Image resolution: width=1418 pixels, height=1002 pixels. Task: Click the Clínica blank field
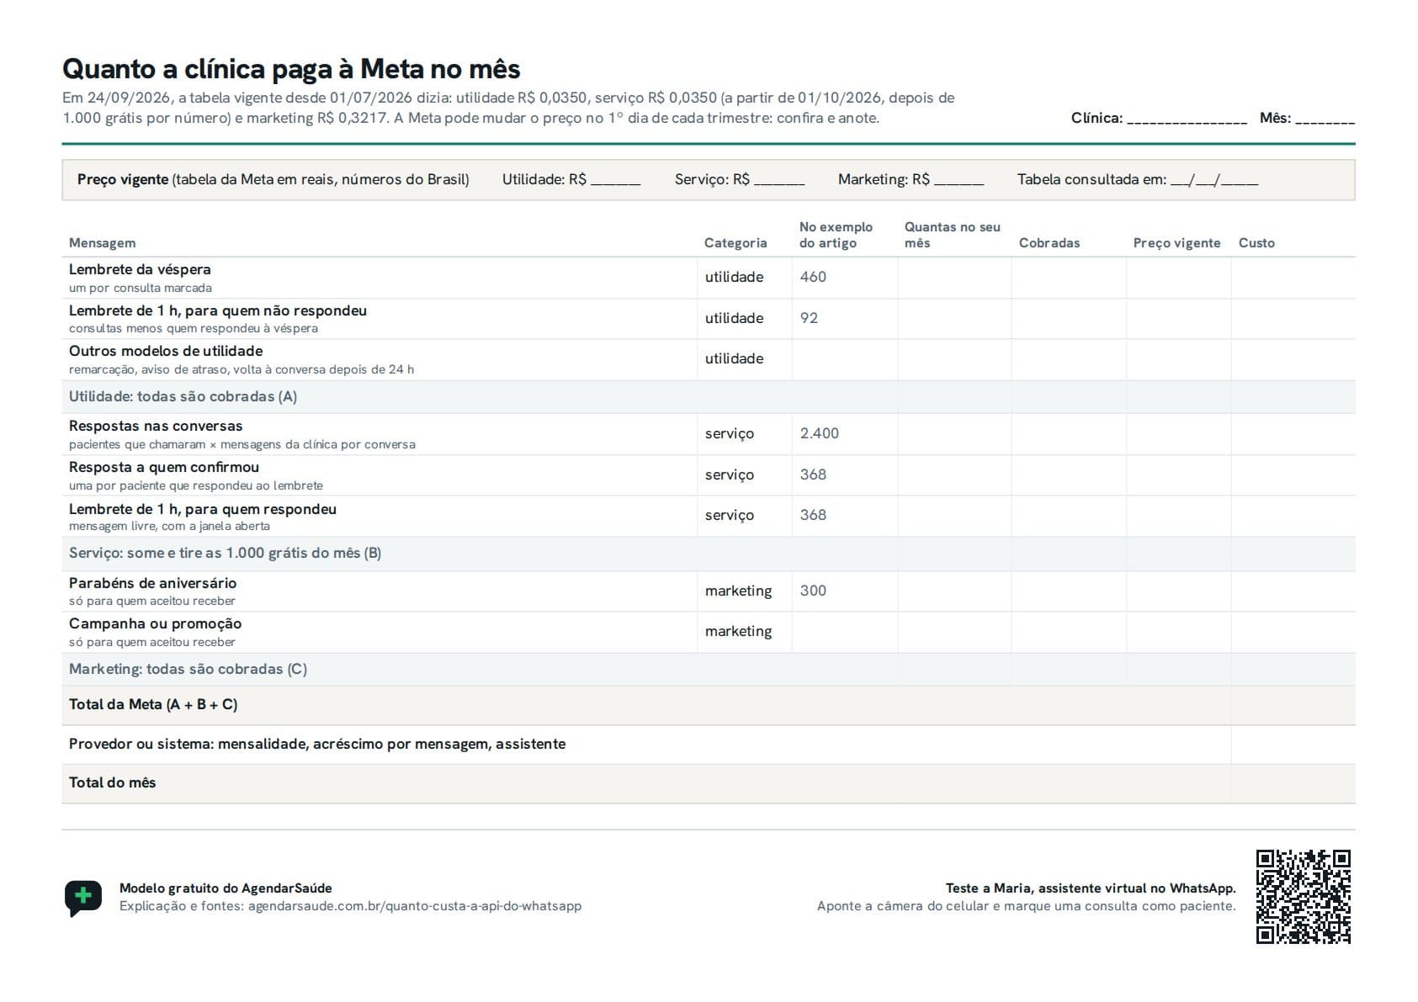click(1187, 119)
